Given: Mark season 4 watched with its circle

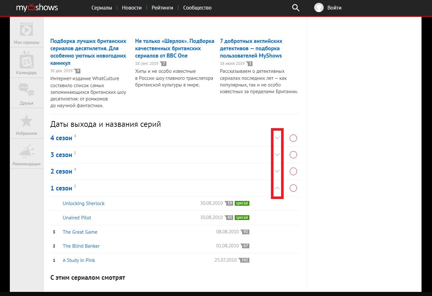Looking at the screenshot, I should point(293,138).
